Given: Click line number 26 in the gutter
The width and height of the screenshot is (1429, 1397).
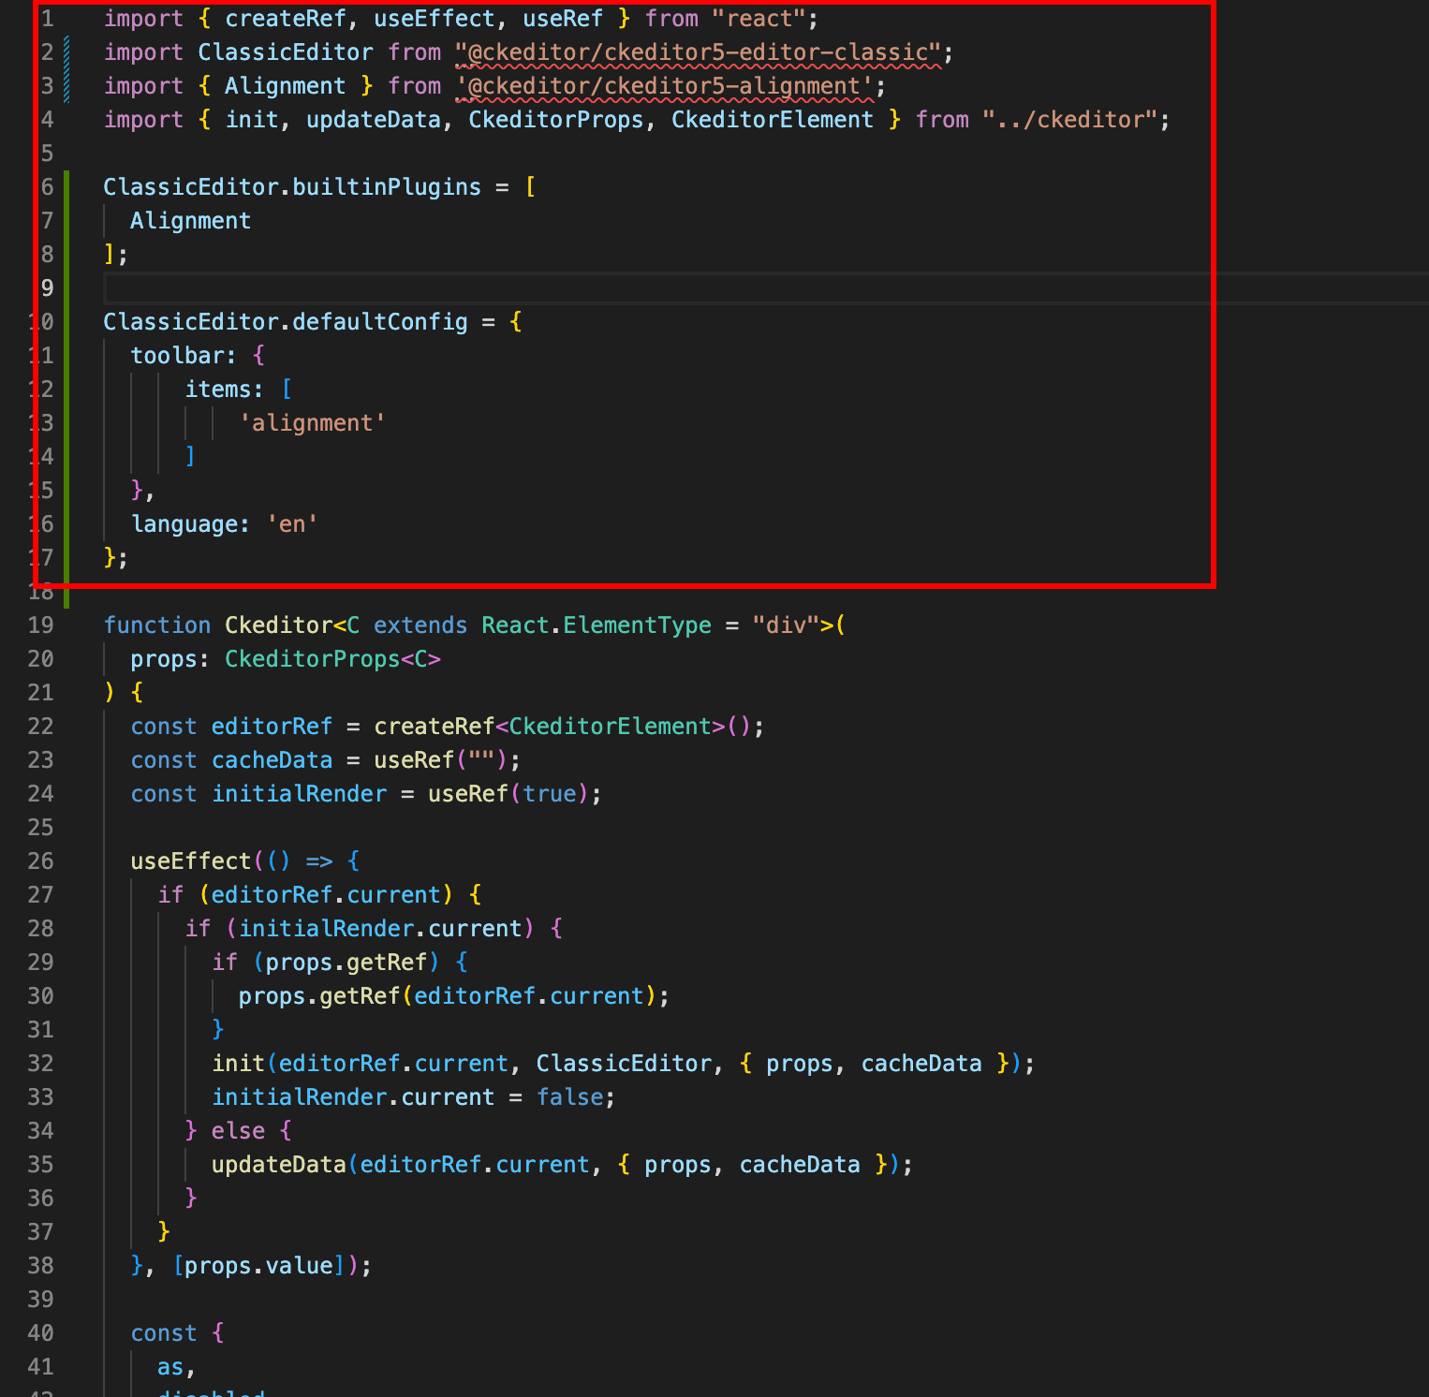Looking at the screenshot, I should 40,861.
